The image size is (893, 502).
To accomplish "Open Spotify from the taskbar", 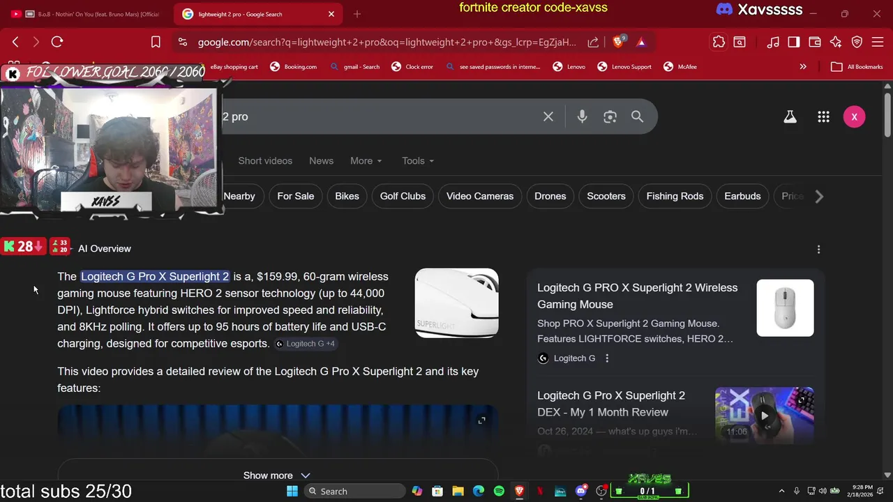I will point(499,492).
